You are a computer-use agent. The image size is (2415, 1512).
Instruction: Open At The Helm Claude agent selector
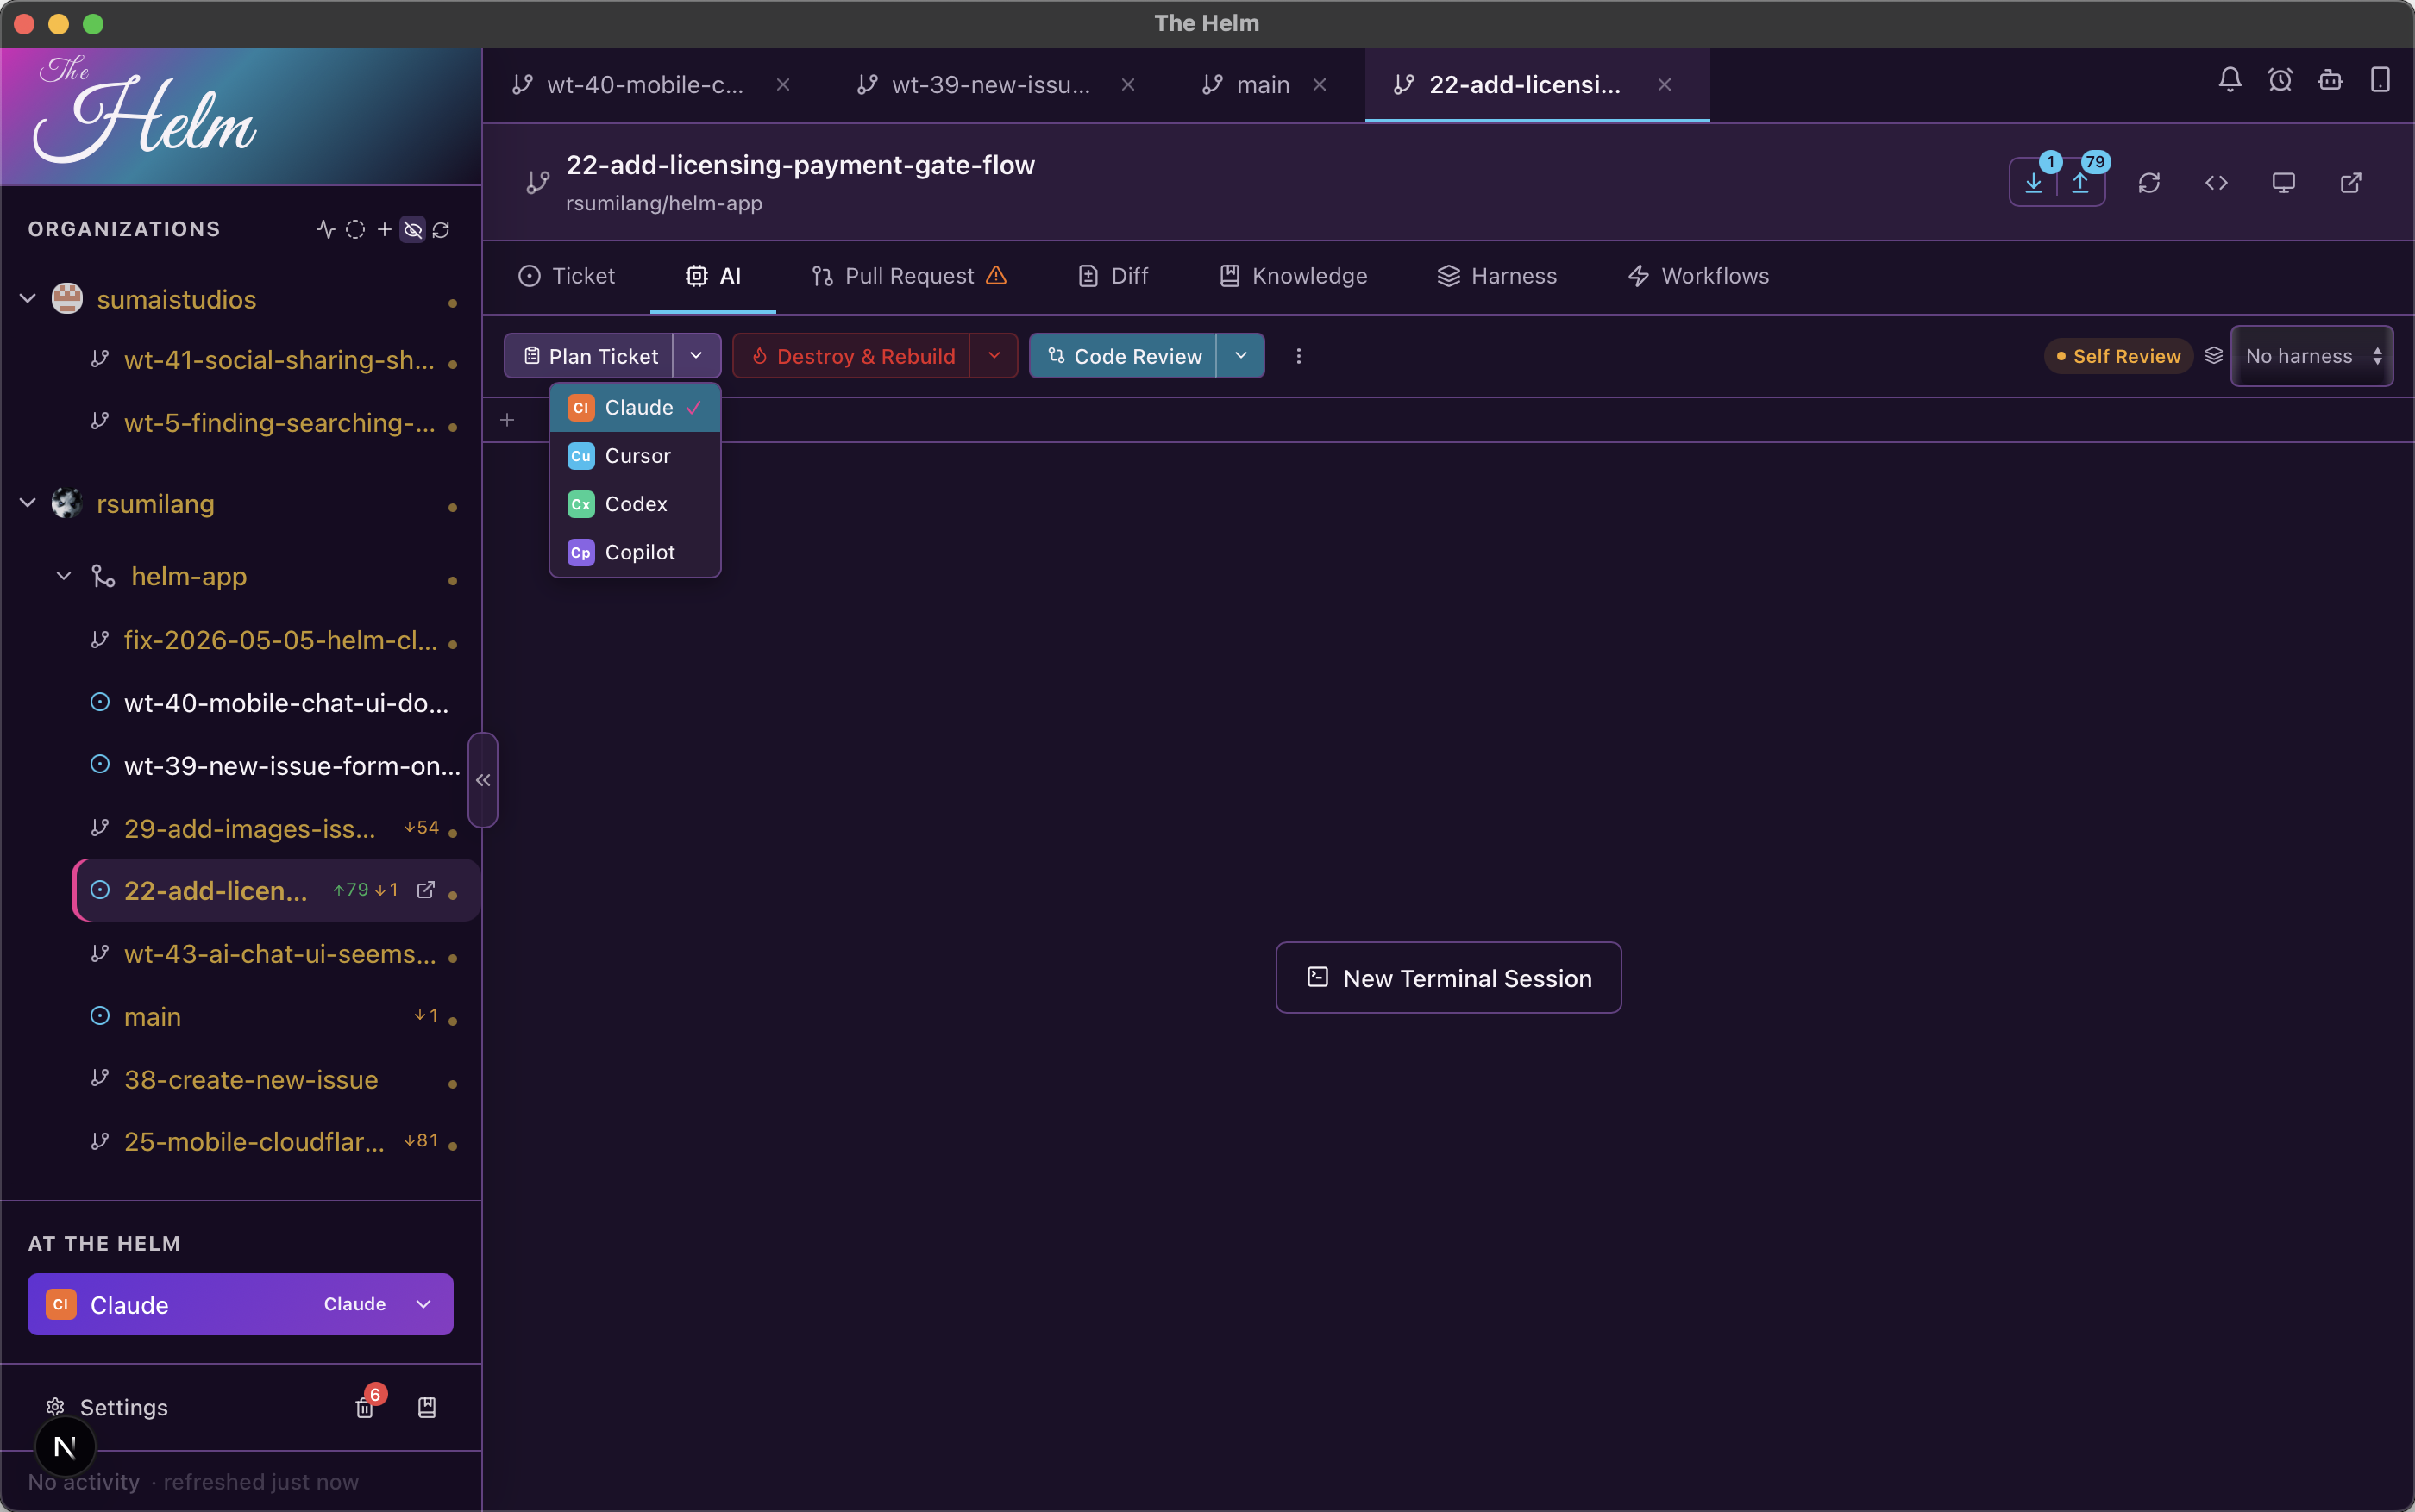(x=240, y=1304)
